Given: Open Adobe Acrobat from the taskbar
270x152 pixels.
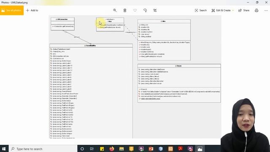Looking at the screenshot, I should click(x=180, y=149).
